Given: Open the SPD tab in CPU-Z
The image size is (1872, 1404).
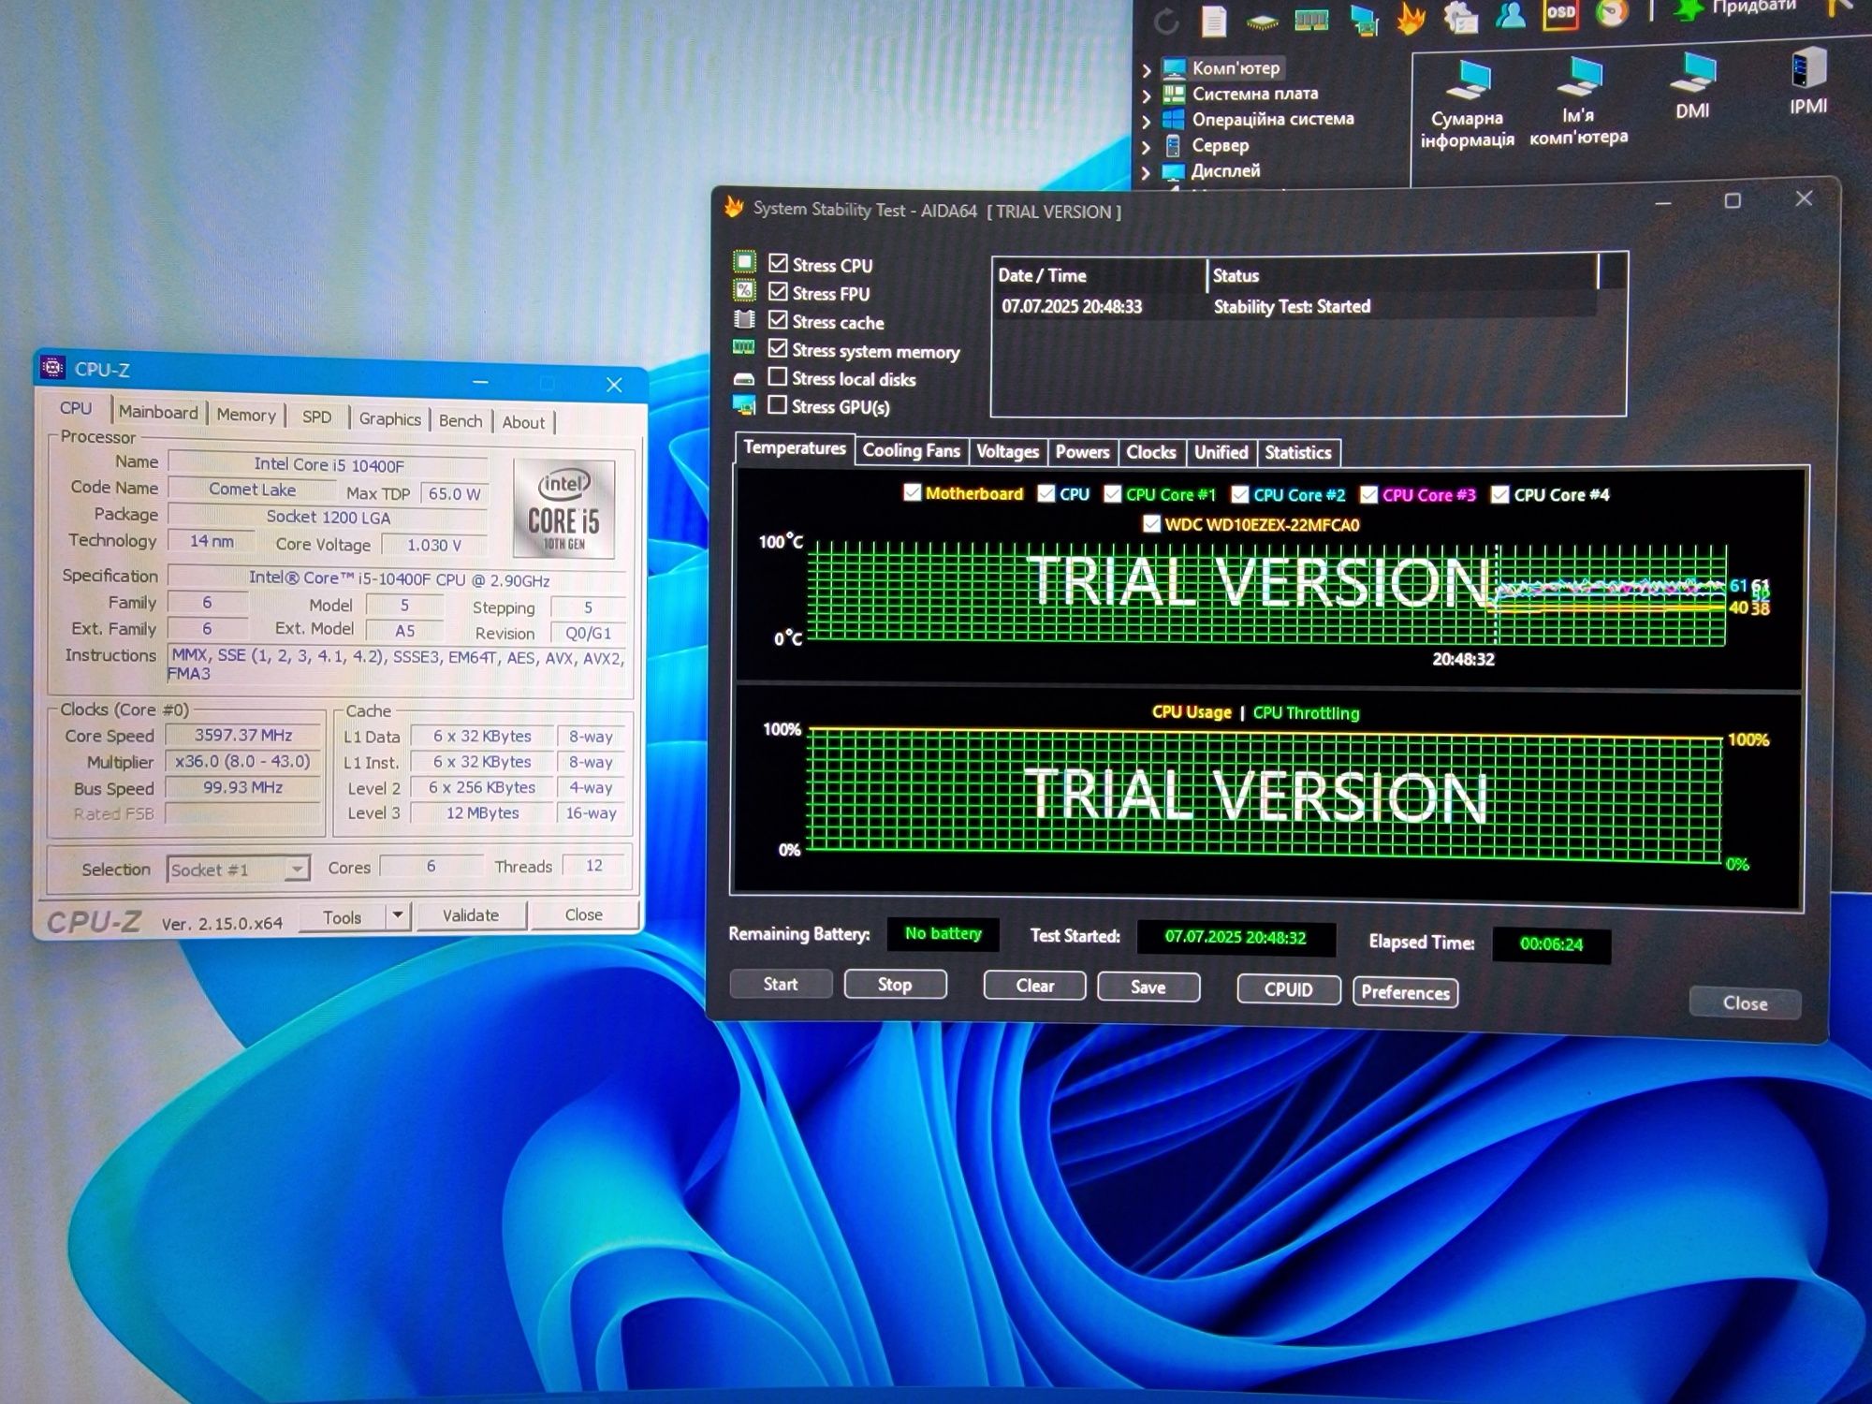Looking at the screenshot, I should [x=316, y=417].
